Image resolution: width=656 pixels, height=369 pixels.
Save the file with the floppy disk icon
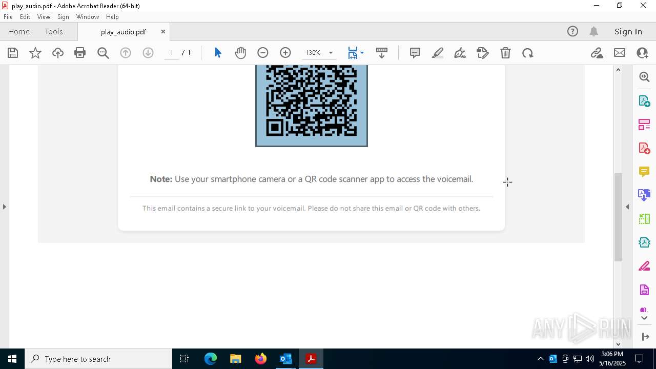[x=13, y=53]
